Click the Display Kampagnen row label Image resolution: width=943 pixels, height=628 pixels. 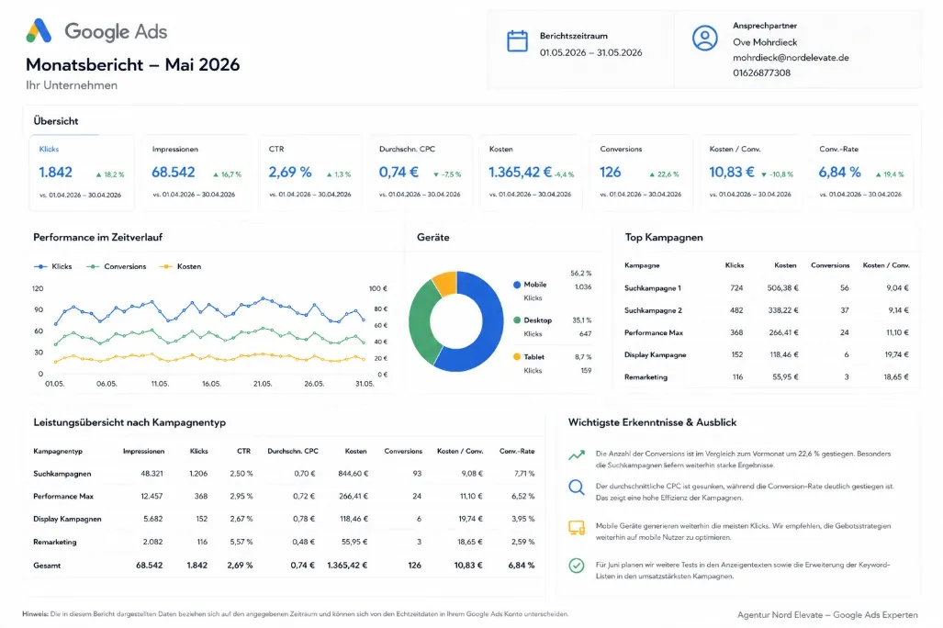(67, 519)
